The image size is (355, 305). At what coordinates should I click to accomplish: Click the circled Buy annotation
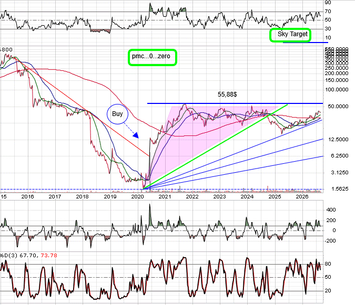coord(117,114)
